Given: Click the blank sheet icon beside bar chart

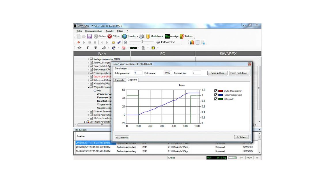Looking at the screenshot, I should [x=198, y=42].
